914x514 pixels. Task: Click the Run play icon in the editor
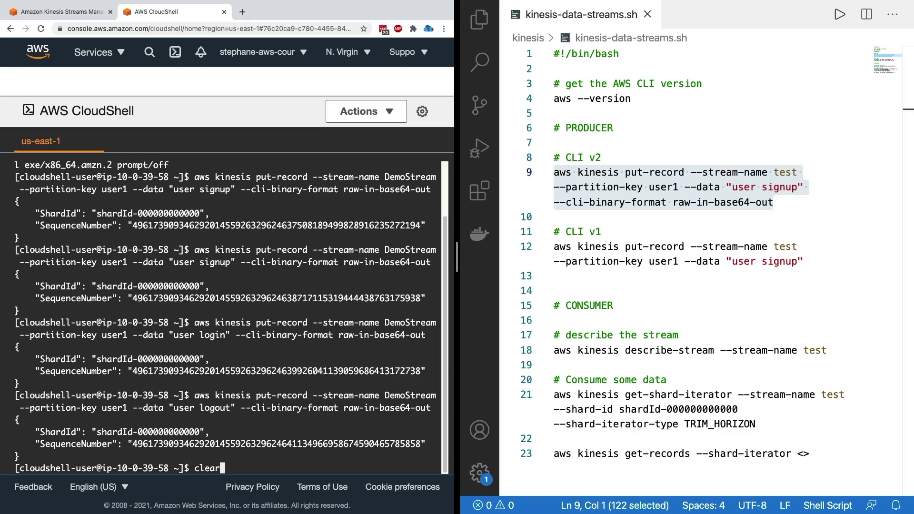pyautogui.click(x=840, y=14)
